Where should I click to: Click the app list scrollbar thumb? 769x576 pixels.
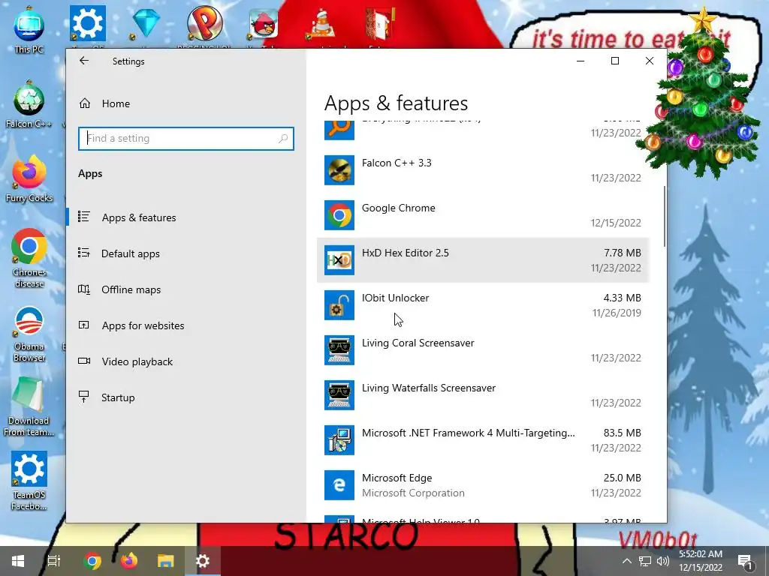[x=665, y=216]
